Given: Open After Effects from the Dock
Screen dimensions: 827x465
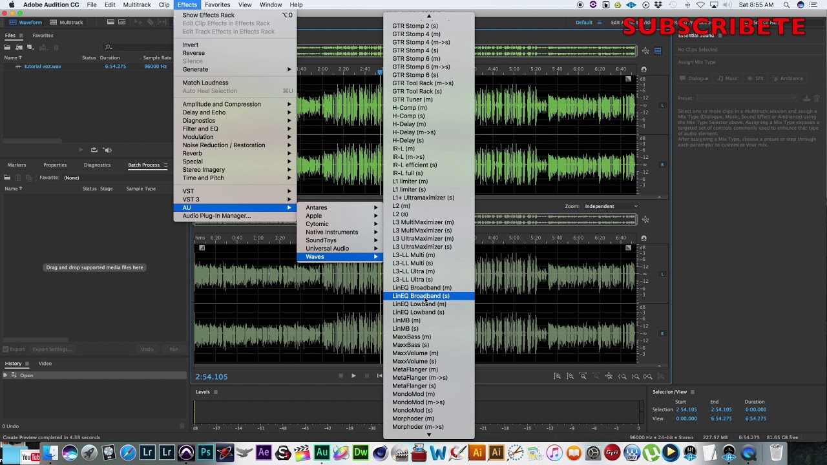Looking at the screenshot, I should (x=264, y=453).
